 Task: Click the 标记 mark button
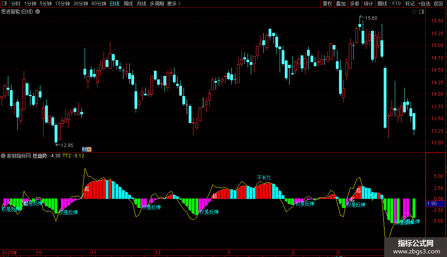click(410, 4)
